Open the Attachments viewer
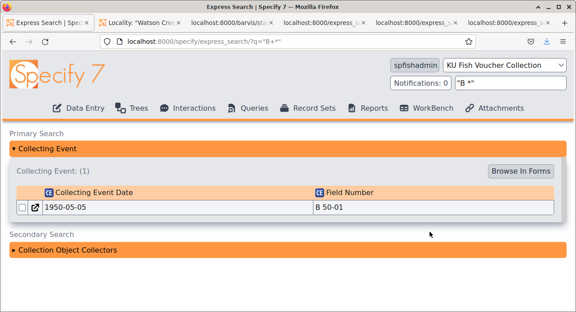Image resolution: width=576 pixels, height=312 pixels. pyautogui.click(x=494, y=108)
